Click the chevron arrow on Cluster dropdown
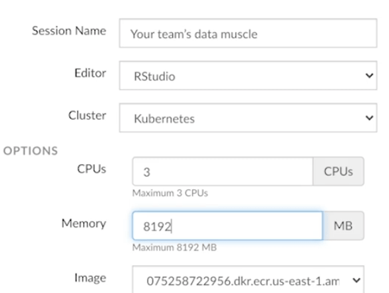Image resolution: width=389 pixels, height=293 pixels. pos(370,118)
